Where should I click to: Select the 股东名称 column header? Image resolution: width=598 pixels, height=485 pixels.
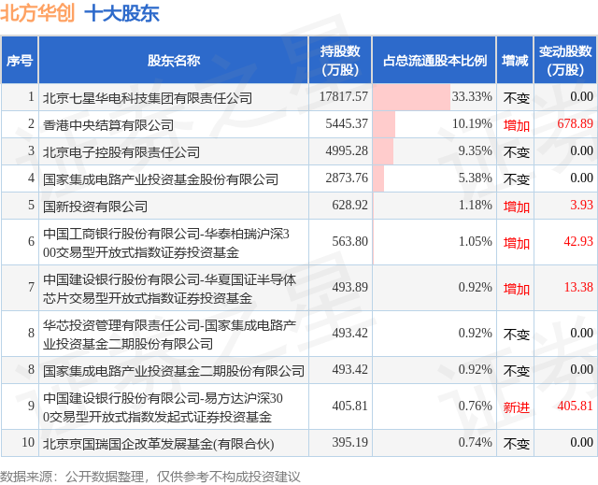click(174, 60)
